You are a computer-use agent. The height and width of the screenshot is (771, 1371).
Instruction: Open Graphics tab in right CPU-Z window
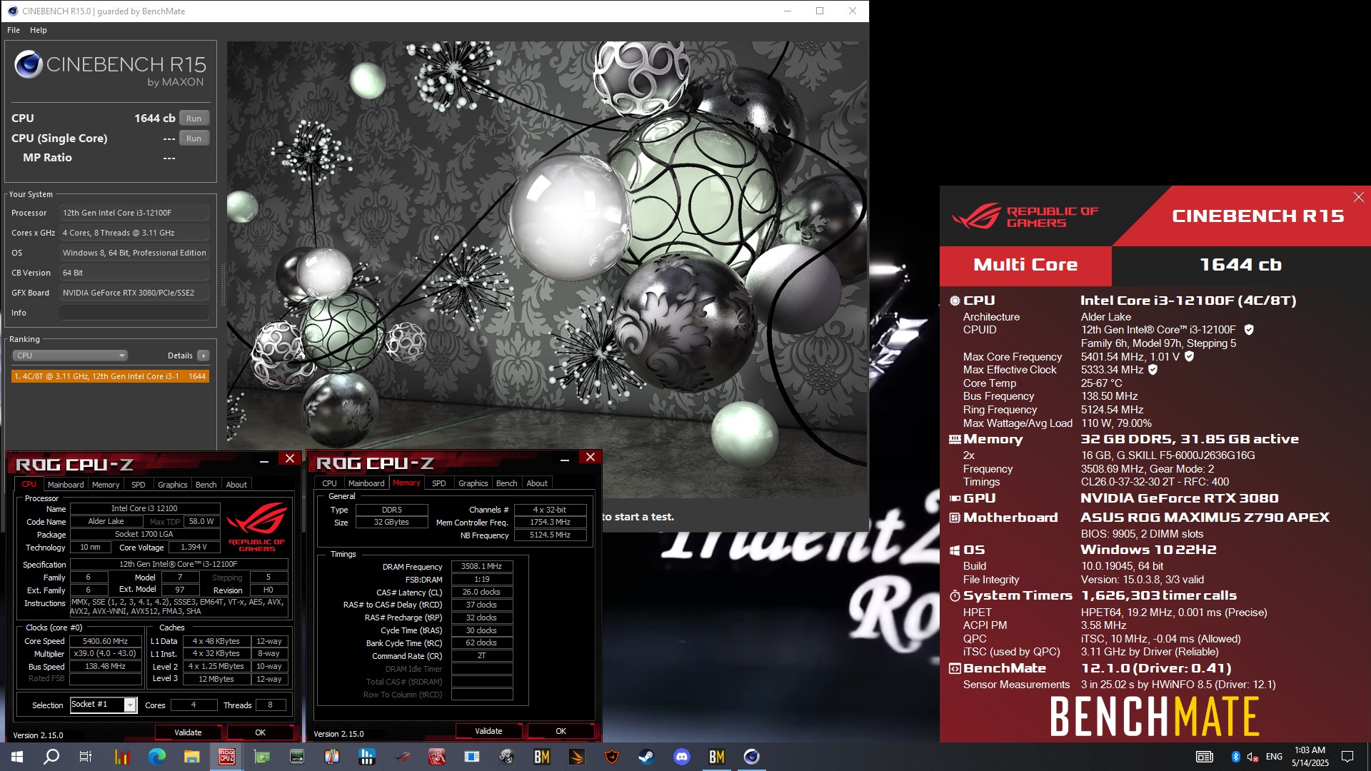point(473,483)
